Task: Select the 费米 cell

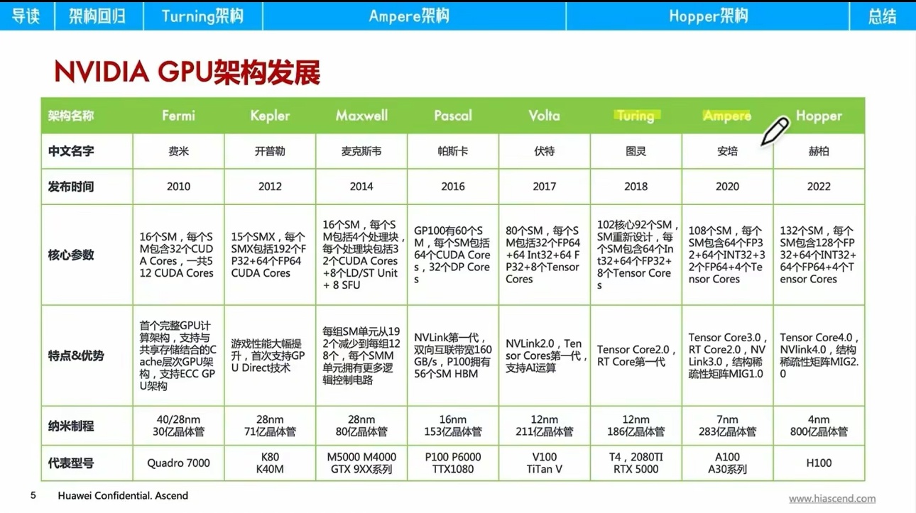Action: point(178,151)
